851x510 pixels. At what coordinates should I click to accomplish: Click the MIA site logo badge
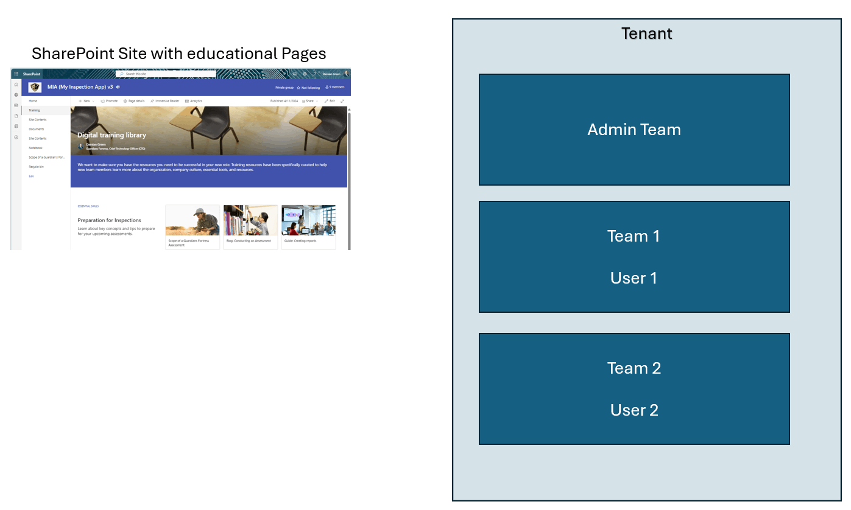(35, 87)
